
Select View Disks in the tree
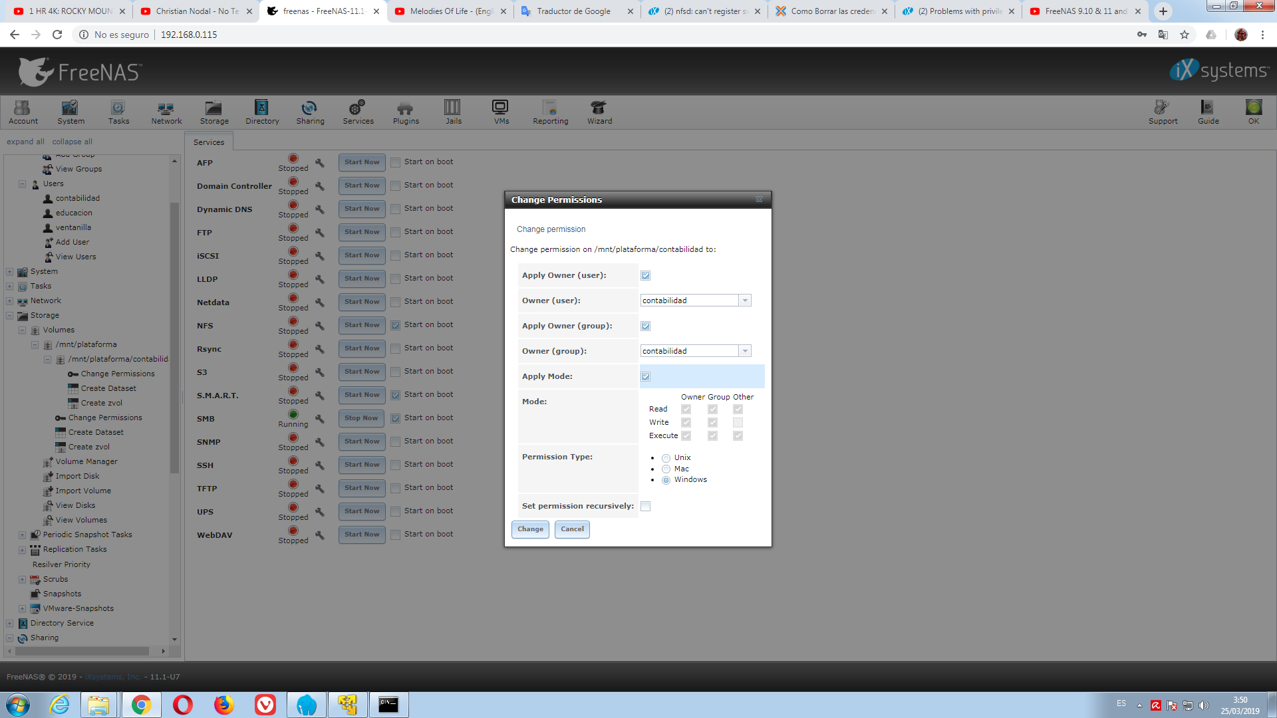point(75,505)
